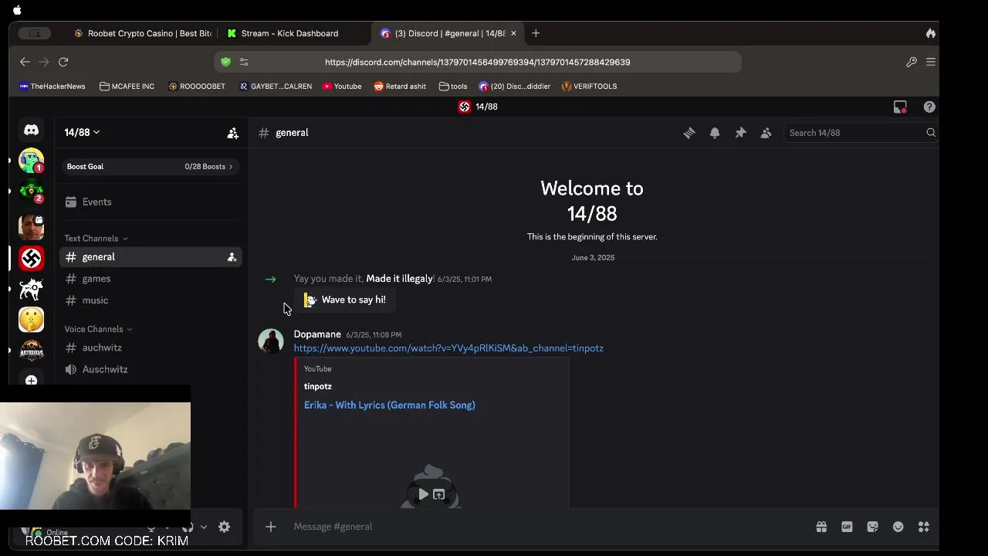Click the browser reload icon

click(63, 62)
